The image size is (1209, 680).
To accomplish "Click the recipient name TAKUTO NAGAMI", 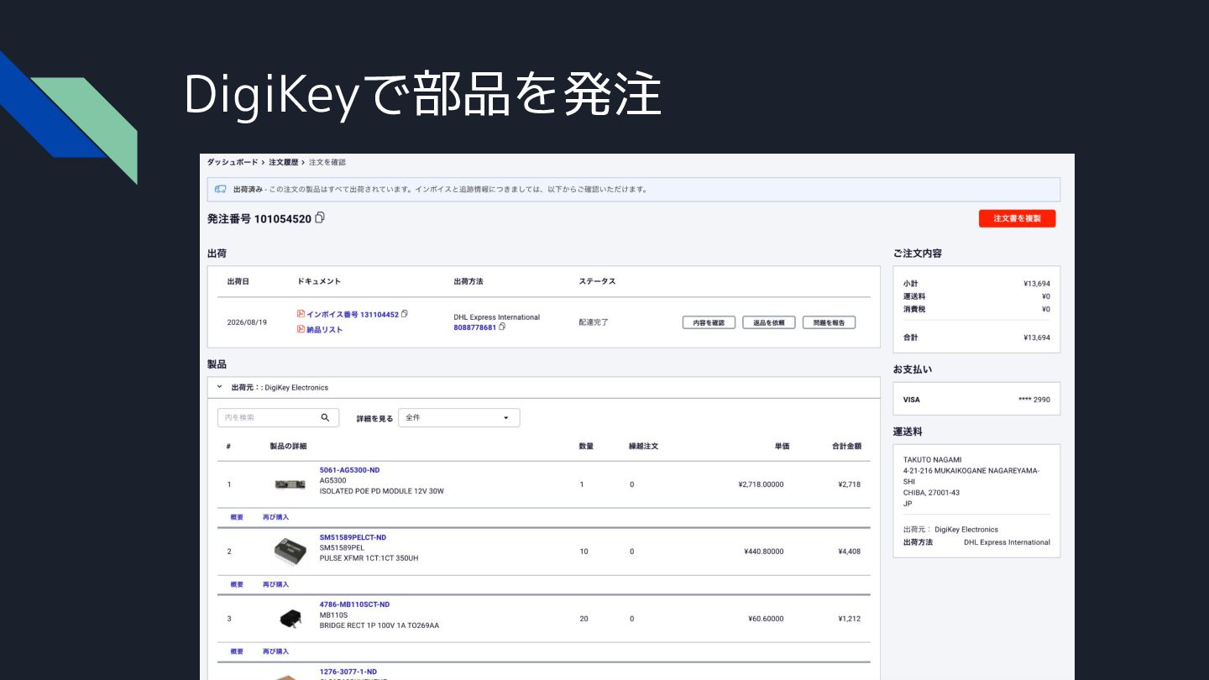I will [932, 460].
